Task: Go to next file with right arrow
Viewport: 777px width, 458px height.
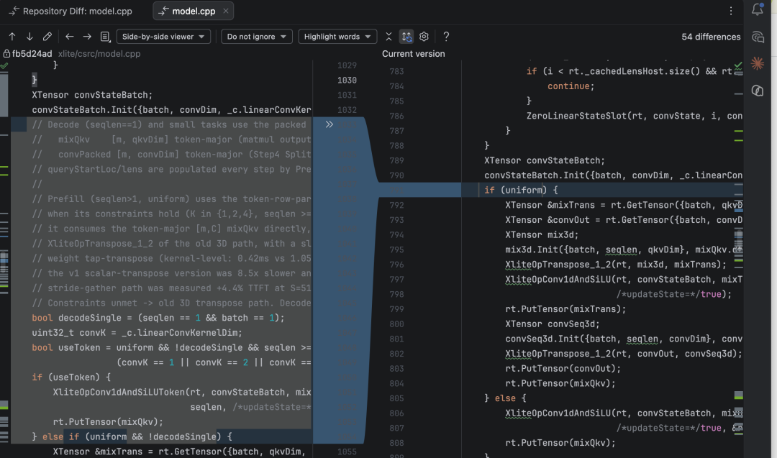Action: pos(87,37)
